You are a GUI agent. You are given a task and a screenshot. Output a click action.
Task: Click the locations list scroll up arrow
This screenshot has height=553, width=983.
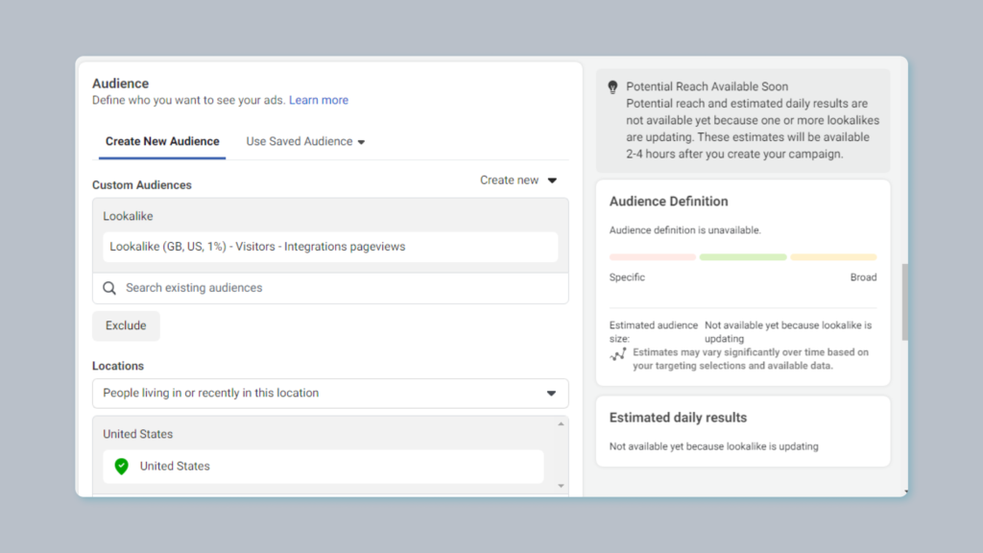[561, 424]
